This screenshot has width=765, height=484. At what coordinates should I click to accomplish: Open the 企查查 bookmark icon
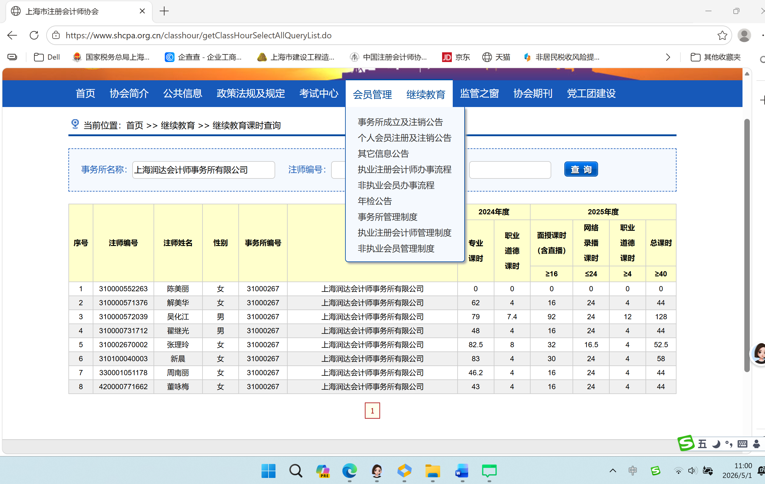point(170,57)
